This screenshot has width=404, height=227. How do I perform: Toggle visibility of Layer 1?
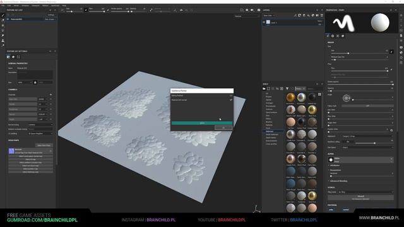(x=264, y=23)
